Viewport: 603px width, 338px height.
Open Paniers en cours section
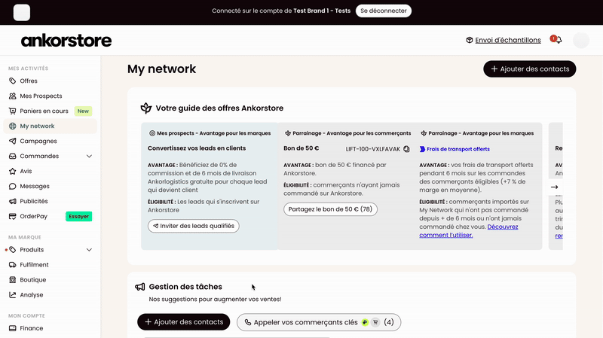[44, 111]
